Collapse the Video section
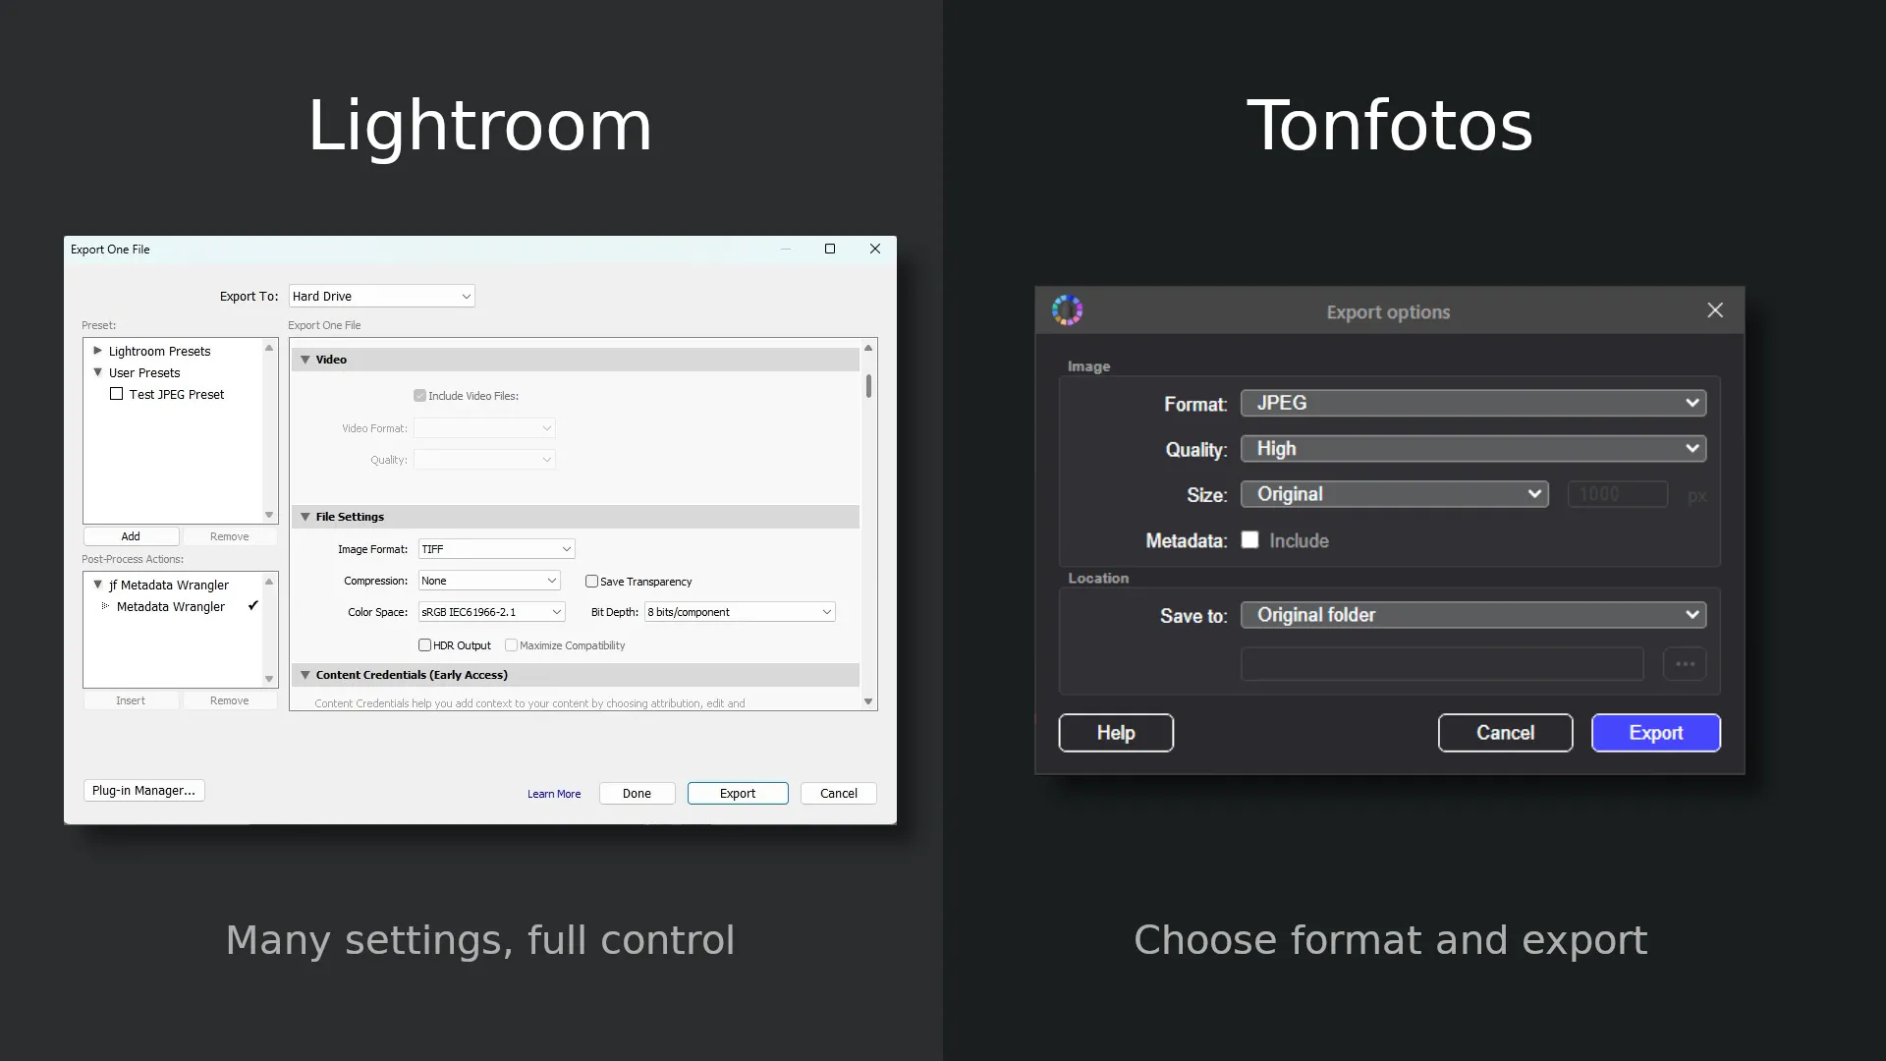 [x=305, y=360]
